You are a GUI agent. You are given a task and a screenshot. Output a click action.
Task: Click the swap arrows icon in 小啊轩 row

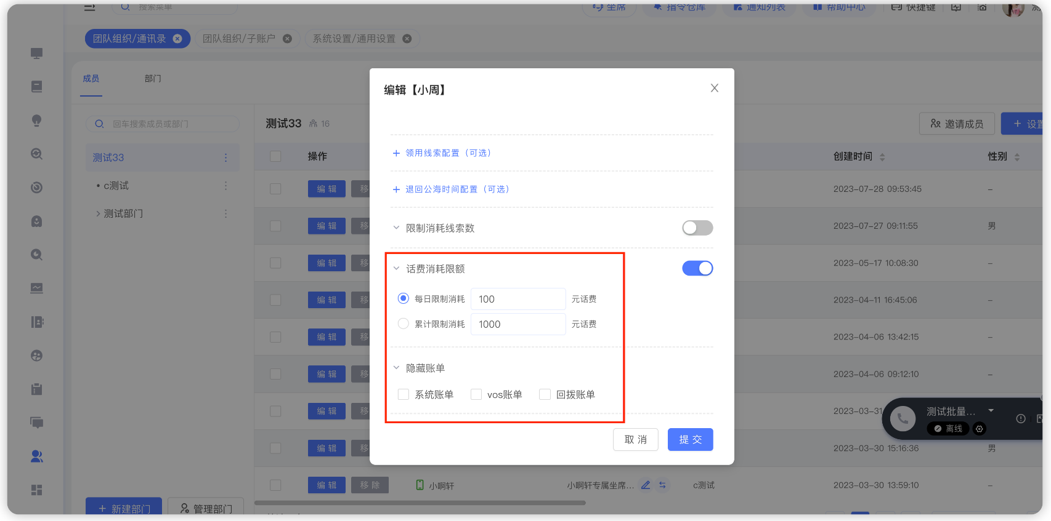pyautogui.click(x=662, y=485)
